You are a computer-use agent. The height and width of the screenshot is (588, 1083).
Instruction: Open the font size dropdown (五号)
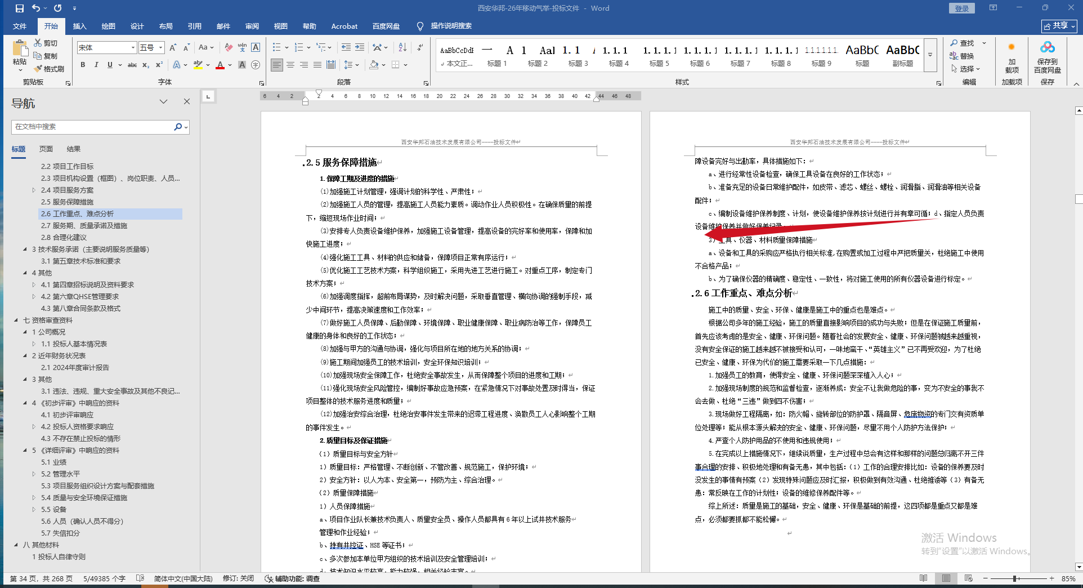160,48
